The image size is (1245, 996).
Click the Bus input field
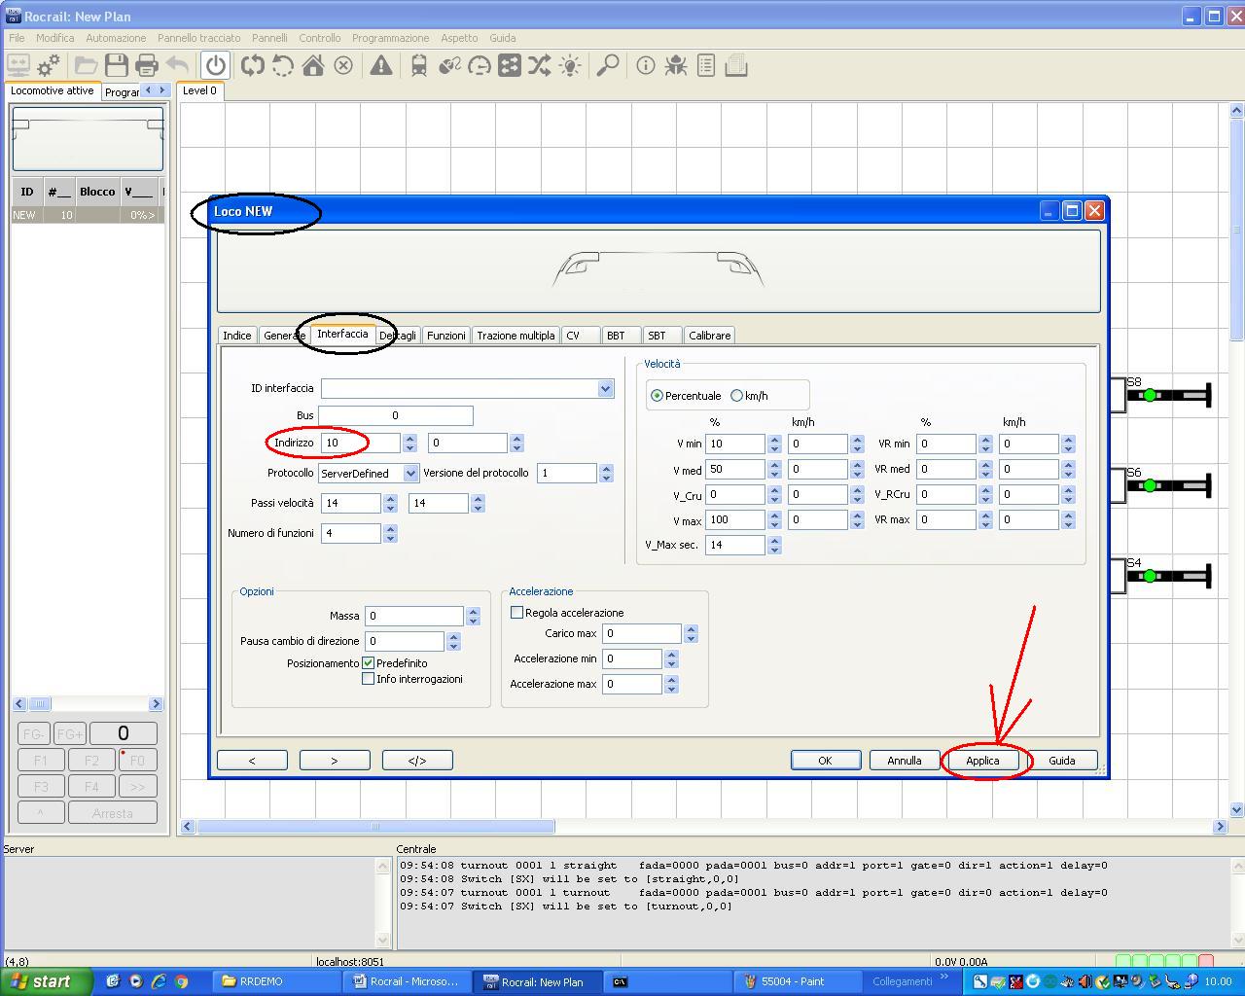pyautogui.click(x=395, y=415)
